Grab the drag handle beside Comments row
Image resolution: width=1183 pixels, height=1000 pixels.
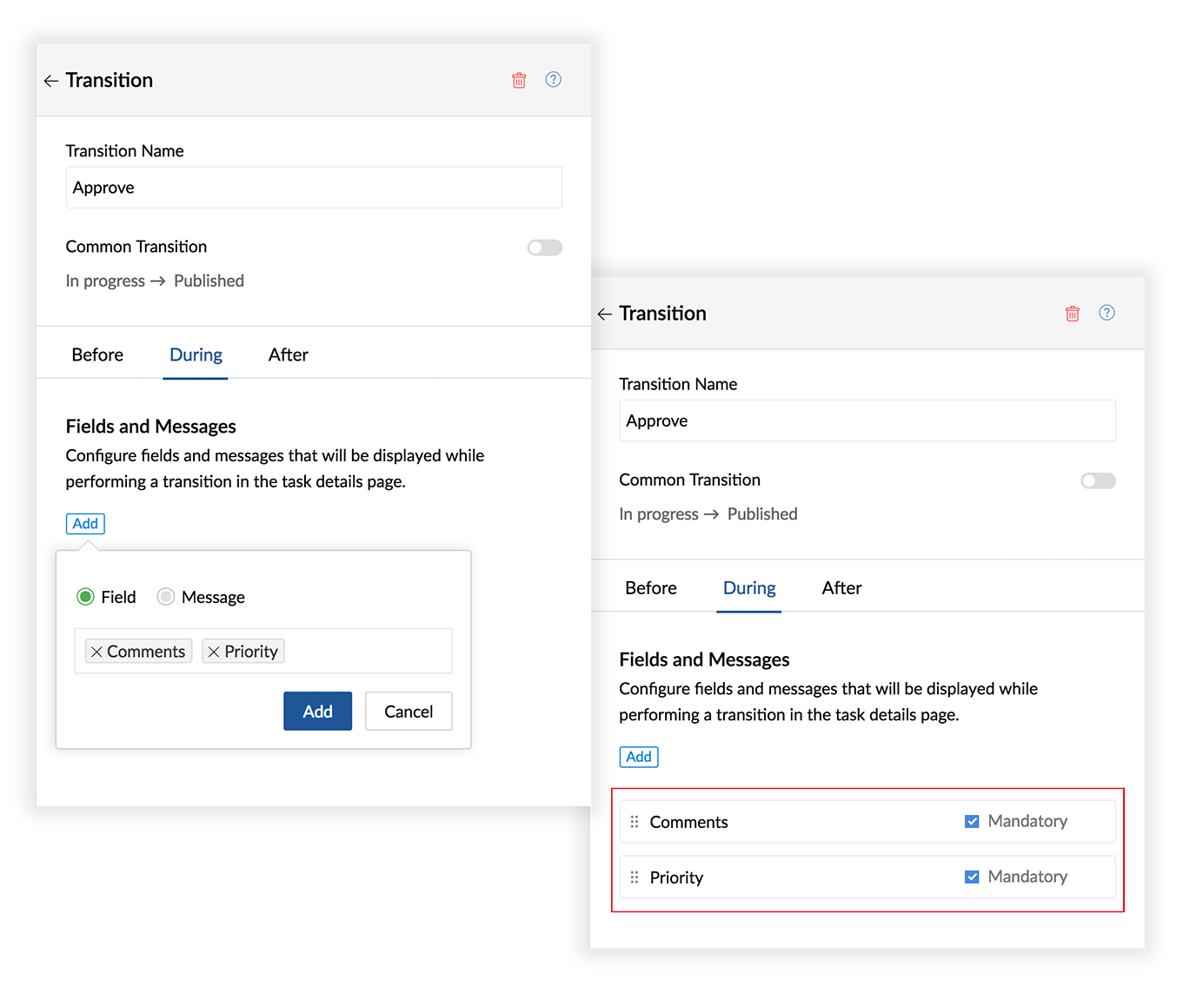coord(635,822)
